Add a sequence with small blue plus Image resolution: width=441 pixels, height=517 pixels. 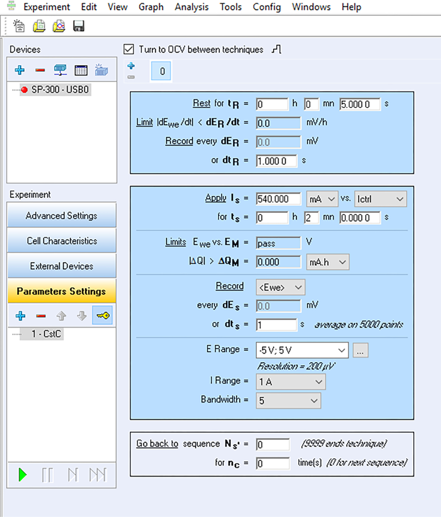click(x=131, y=66)
